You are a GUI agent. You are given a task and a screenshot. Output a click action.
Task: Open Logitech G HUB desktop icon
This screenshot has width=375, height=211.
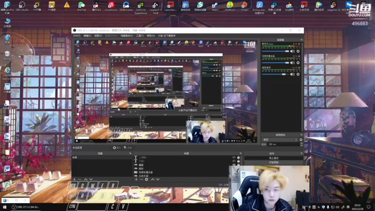(x=156, y=8)
